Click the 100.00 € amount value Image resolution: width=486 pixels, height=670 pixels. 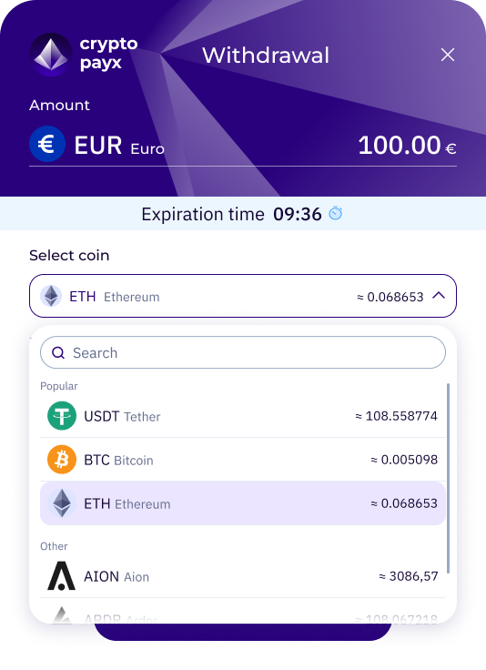407,146
